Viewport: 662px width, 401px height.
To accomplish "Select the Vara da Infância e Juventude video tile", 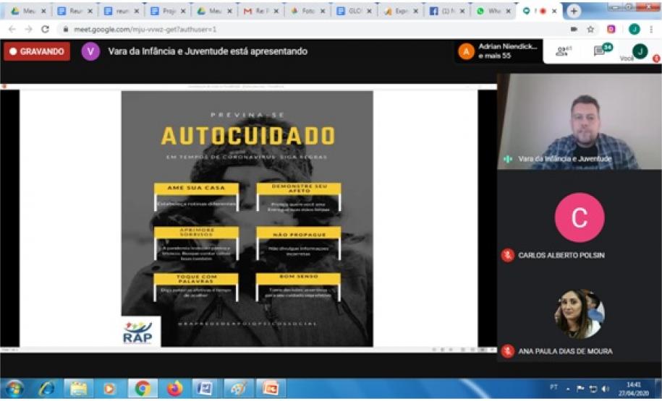I will click(x=567, y=121).
